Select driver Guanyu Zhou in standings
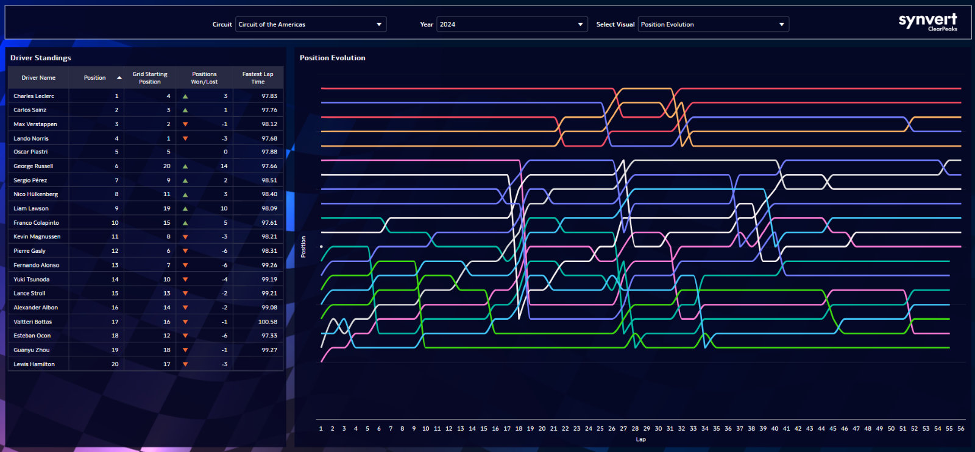This screenshot has height=452, width=975. (32, 350)
